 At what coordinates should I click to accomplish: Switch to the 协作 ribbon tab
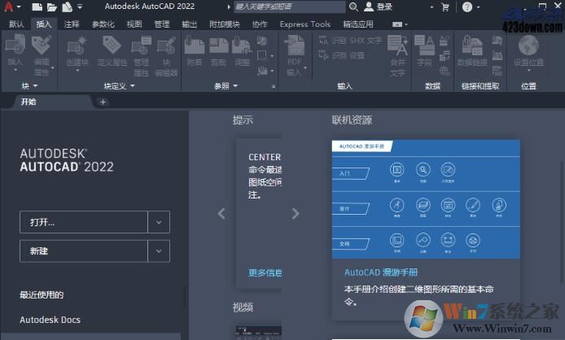click(x=260, y=24)
